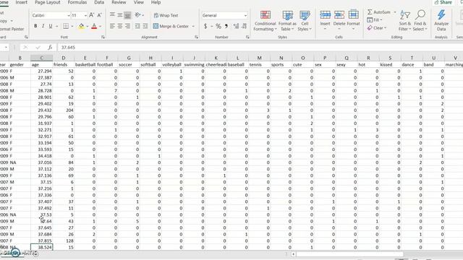The width and height of the screenshot is (463, 260).
Task: Decrease font size icon
Action: point(100,15)
